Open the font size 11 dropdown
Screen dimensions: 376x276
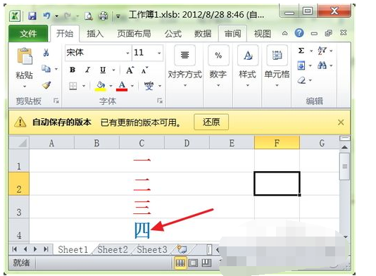tap(159, 53)
